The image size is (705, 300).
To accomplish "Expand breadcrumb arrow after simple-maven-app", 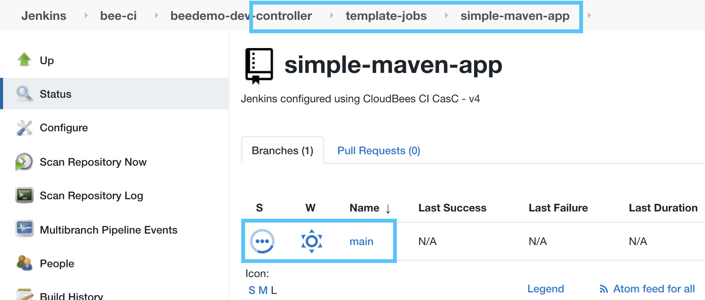I will 589,15.
